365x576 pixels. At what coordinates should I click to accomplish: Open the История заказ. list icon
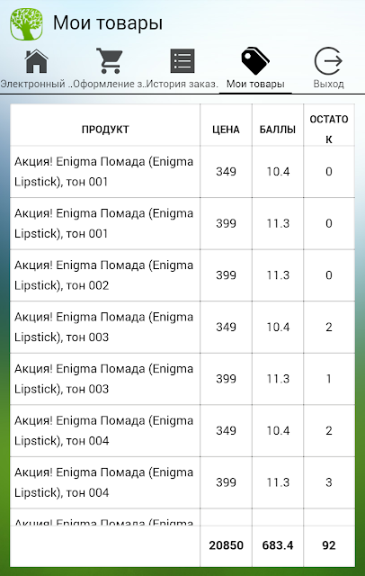pyautogui.click(x=182, y=61)
